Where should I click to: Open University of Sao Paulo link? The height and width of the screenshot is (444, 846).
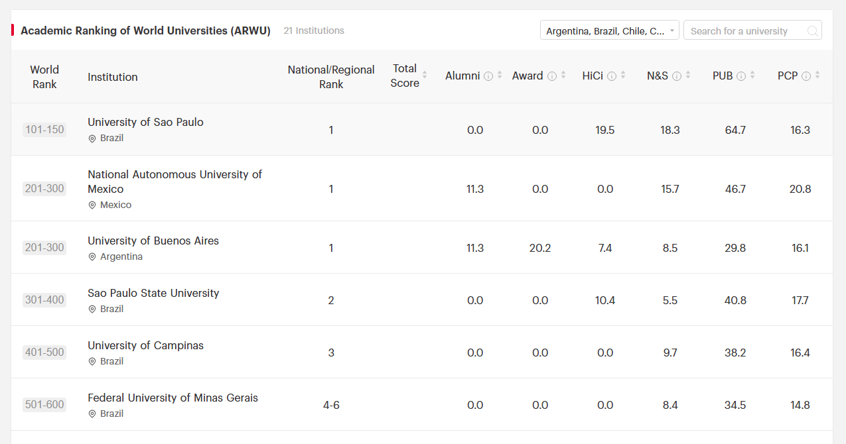click(145, 122)
